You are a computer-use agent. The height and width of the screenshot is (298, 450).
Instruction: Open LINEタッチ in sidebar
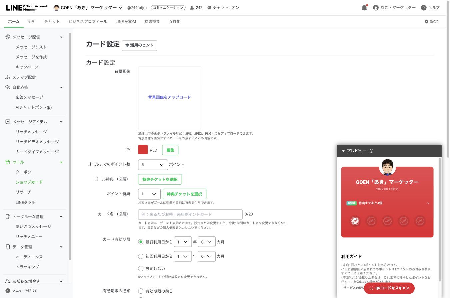click(25, 202)
